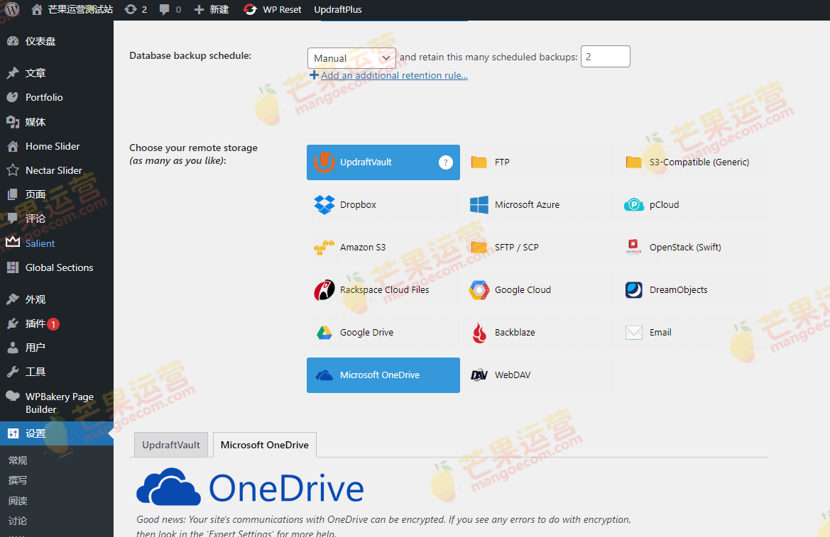Open the Salient theme menu
This screenshot has width=830, height=537.
pyautogui.click(x=57, y=243)
